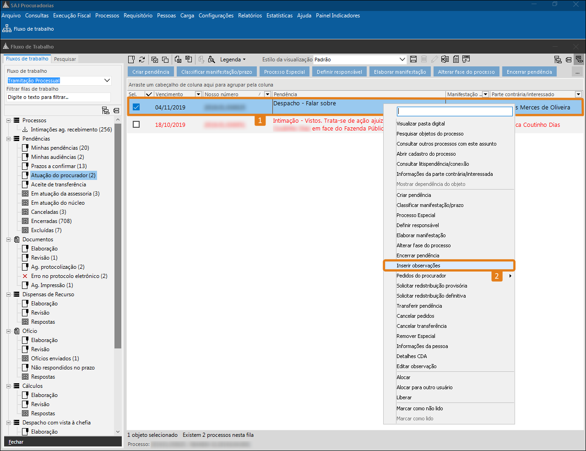Open the Relatórios menu
Viewport: 586px width, 451px height.
tap(250, 16)
